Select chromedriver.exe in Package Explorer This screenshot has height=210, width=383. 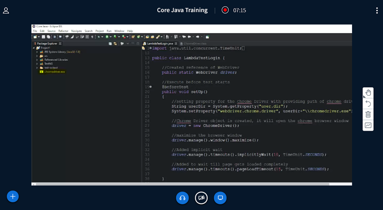coord(55,71)
